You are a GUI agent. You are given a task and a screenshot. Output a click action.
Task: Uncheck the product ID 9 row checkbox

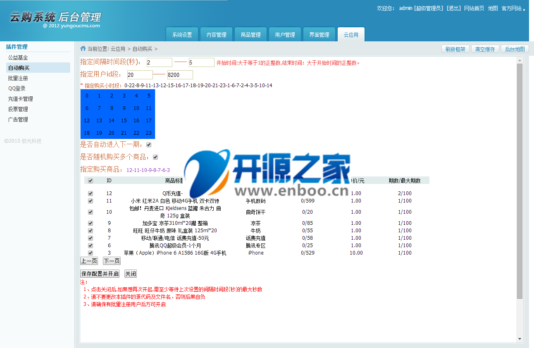91,223
